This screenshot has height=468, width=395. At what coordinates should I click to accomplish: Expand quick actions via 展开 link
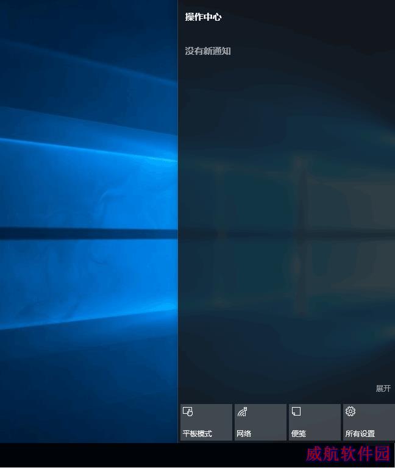(x=383, y=388)
